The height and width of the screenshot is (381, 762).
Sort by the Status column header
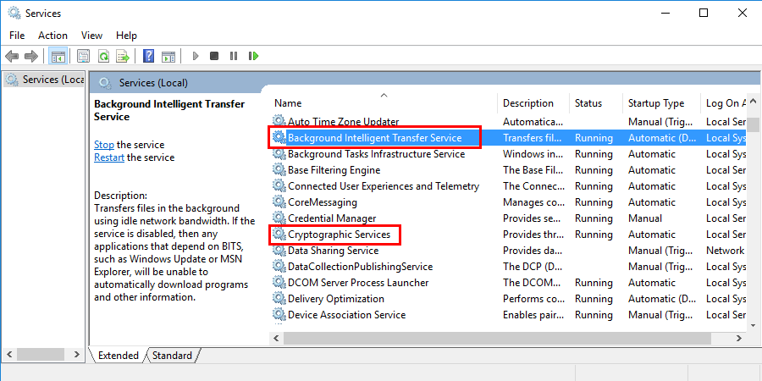[x=595, y=103]
